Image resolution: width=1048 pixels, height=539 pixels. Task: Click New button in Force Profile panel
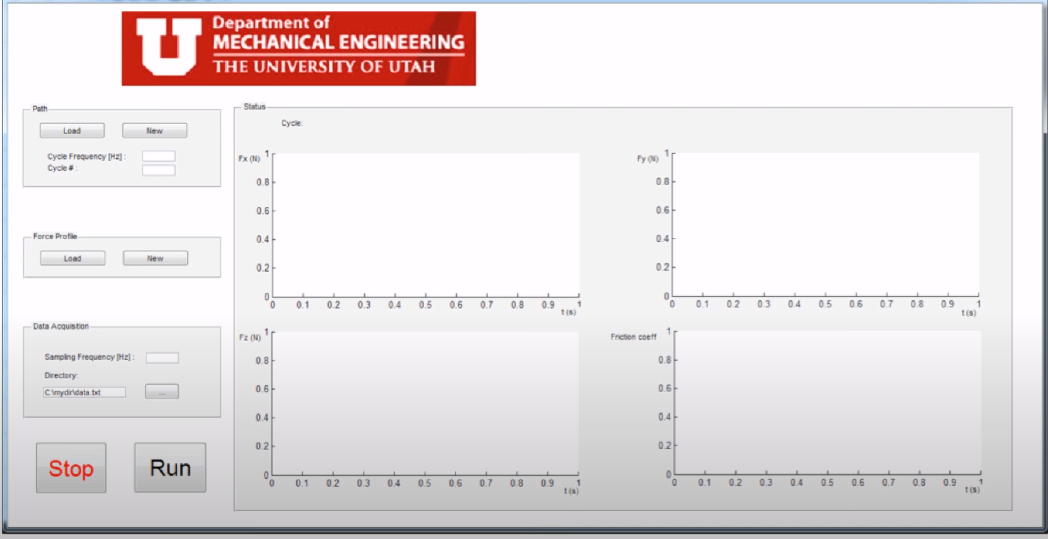click(x=155, y=258)
